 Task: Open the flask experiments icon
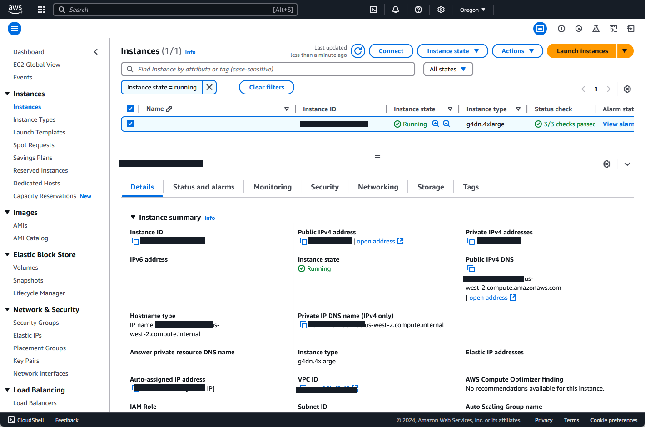596,29
